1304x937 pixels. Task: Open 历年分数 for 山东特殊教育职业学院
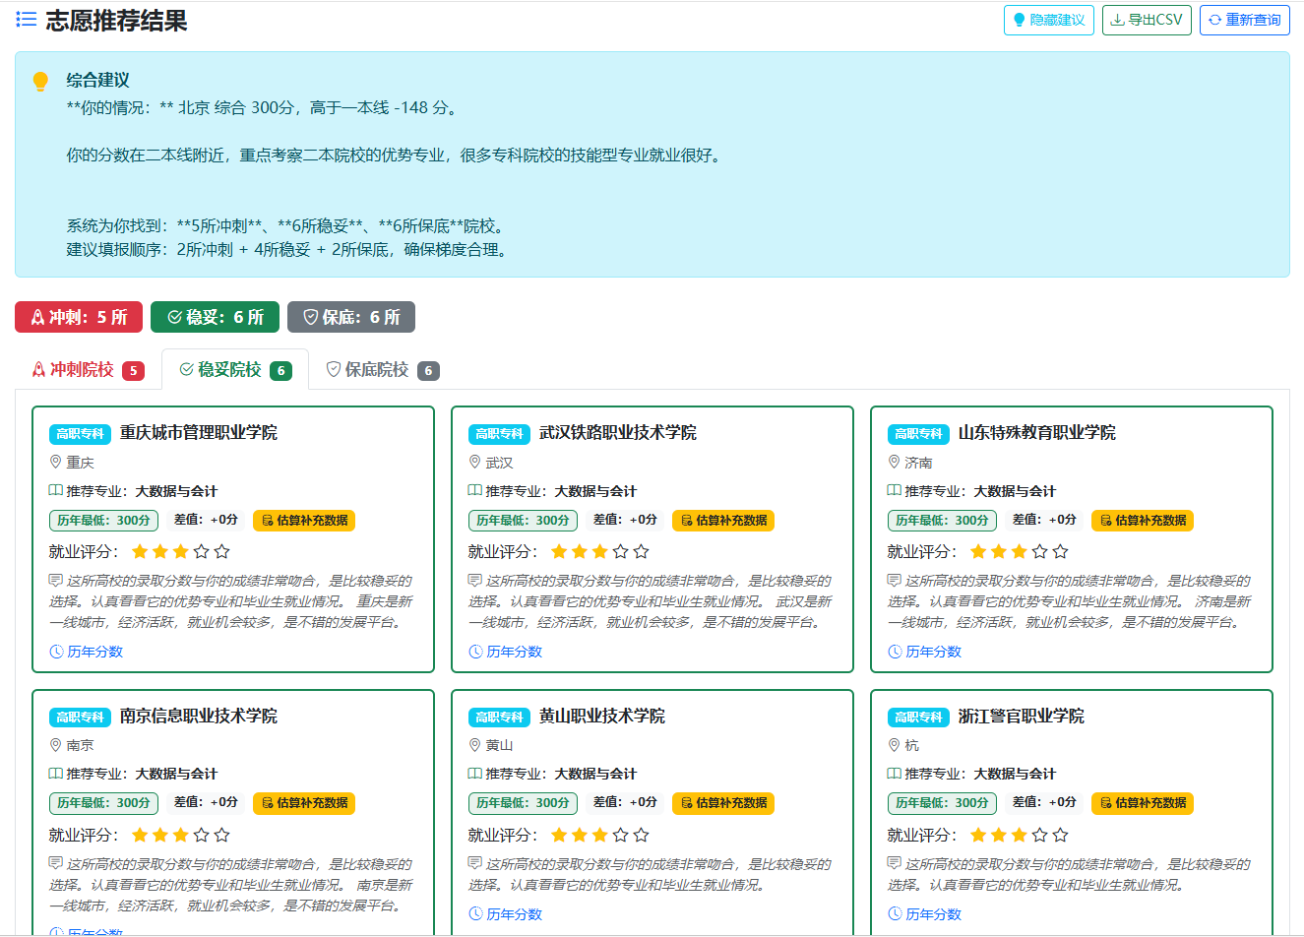[x=925, y=652]
